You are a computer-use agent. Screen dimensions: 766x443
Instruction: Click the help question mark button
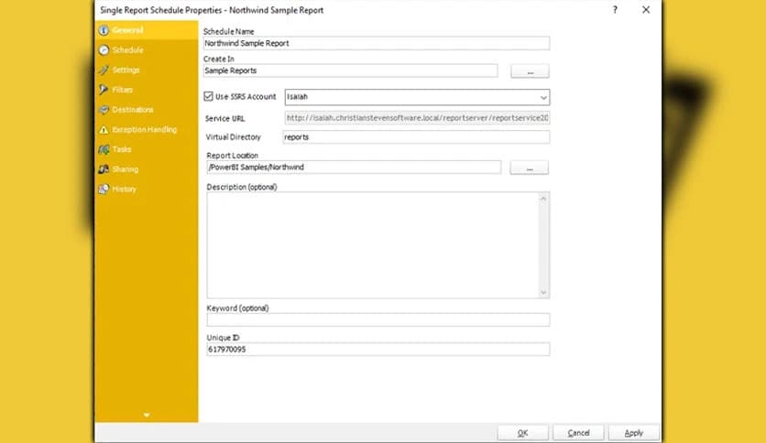click(615, 10)
